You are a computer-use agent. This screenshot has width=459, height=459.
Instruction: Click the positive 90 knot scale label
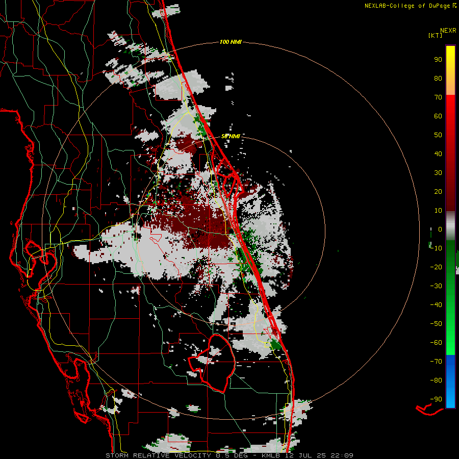438,60
